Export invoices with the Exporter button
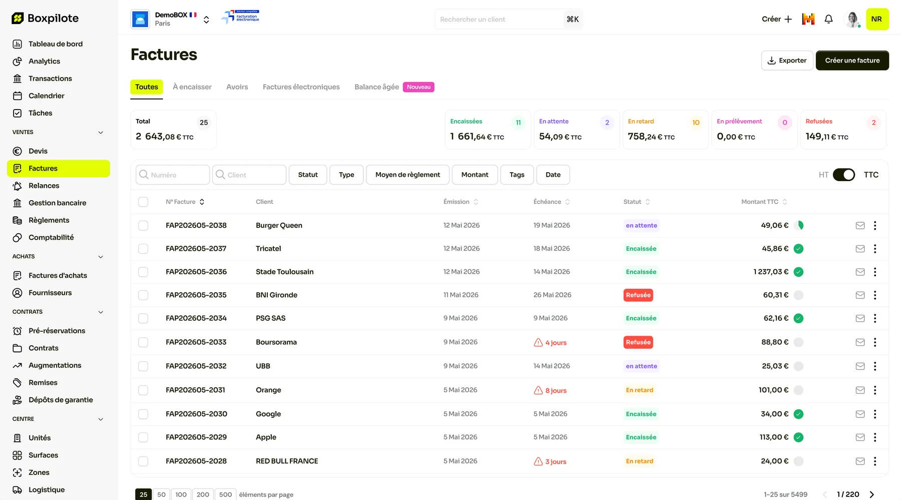The width and height of the screenshot is (901, 500). pyautogui.click(x=787, y=61)
